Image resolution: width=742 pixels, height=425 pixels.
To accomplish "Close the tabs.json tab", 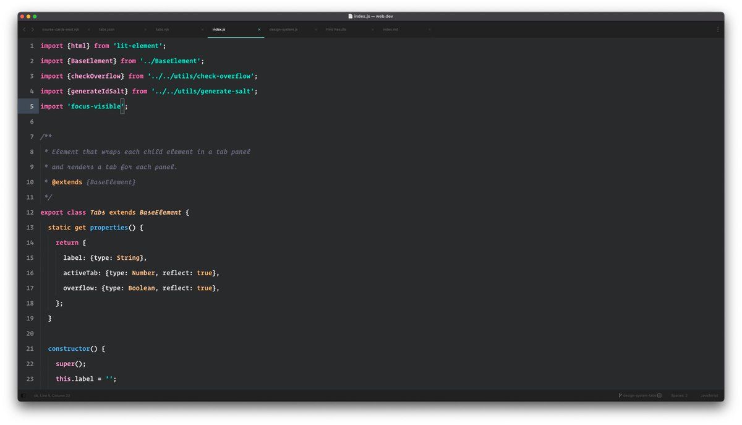I will [x=145, y=30].
